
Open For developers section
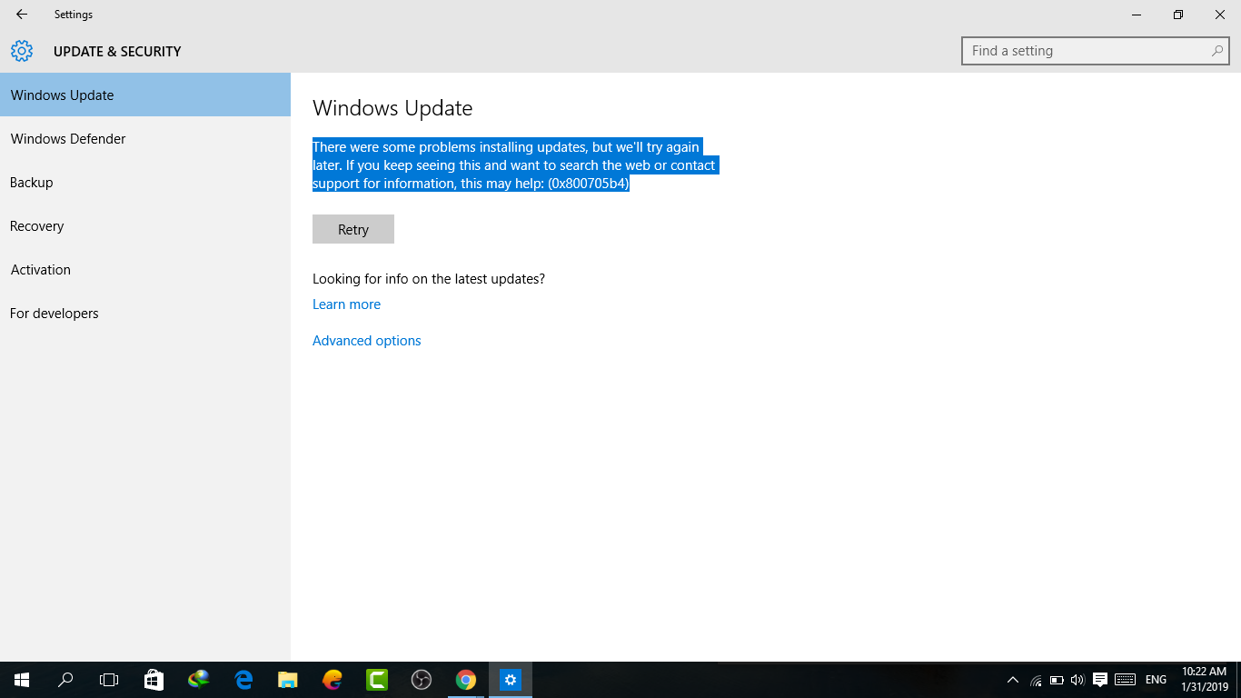[145, 313]
